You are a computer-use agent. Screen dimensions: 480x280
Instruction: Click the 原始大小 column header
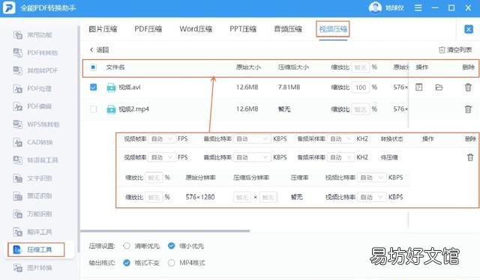coord(248,67)
